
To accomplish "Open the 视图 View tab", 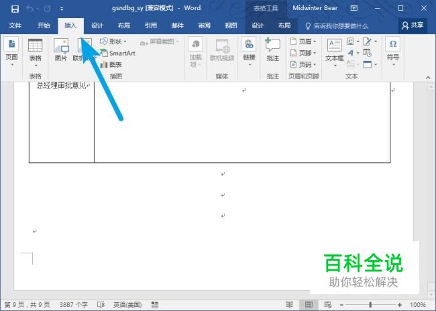I will coord(231,25).
